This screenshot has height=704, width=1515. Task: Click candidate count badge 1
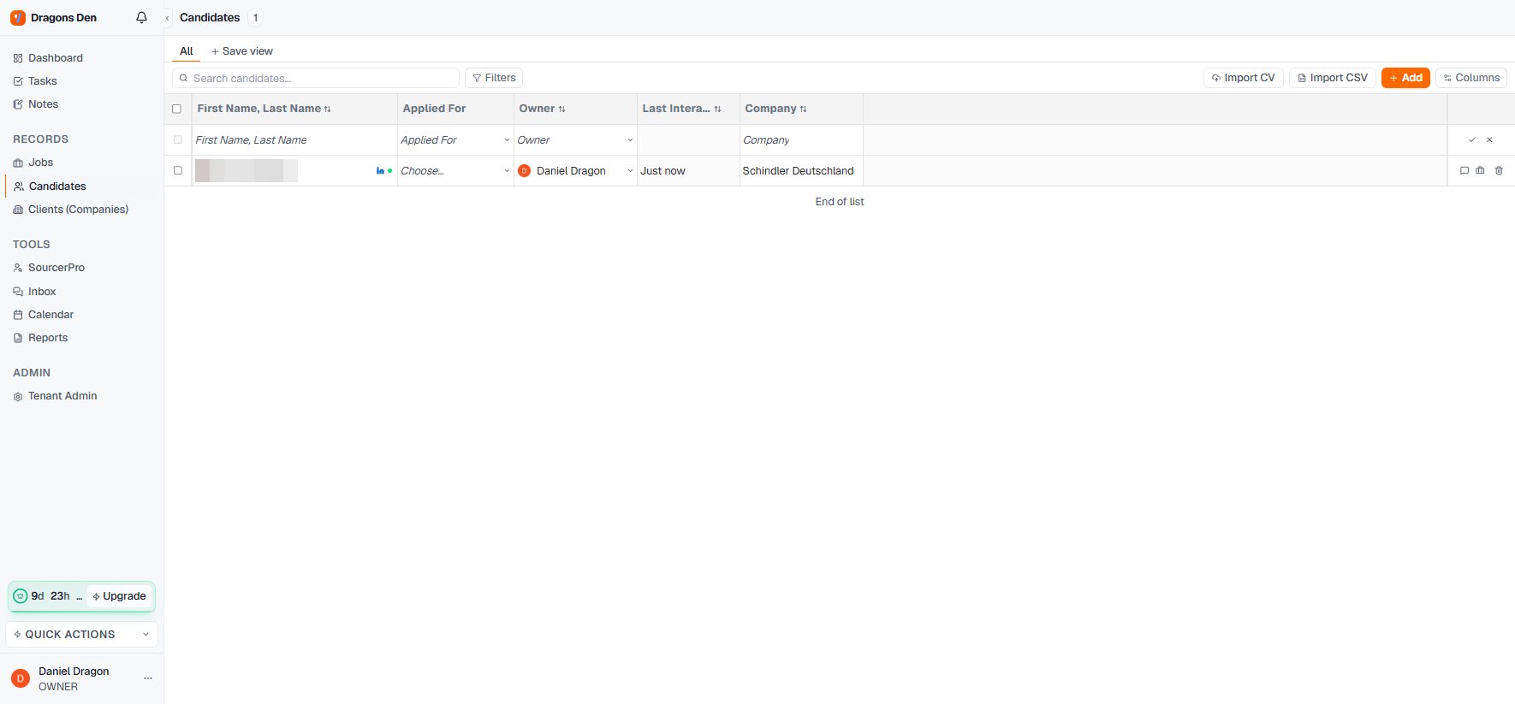255,17
